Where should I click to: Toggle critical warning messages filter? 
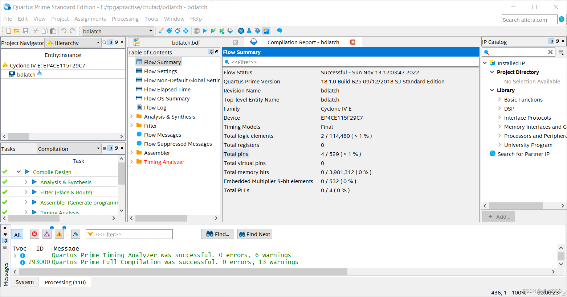(x=47, y=234)
